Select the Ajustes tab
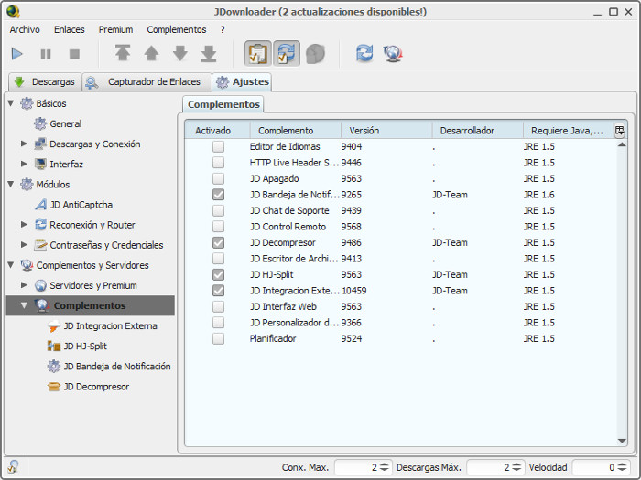Viewport: 641px width, 480px height. click(x=242, y=81)
